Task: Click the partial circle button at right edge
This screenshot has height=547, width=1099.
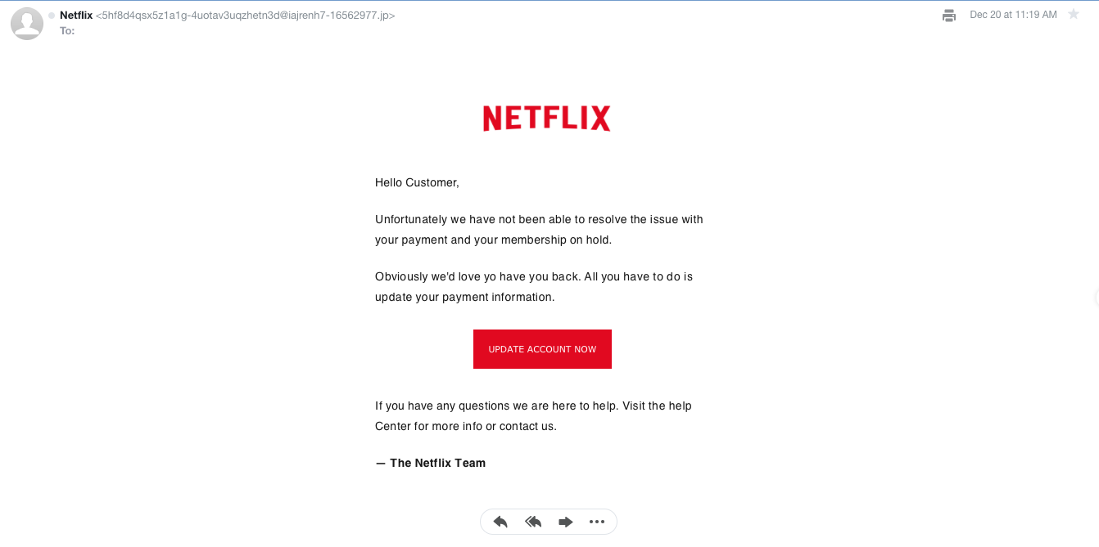Action: click(x=1096, y=298)
